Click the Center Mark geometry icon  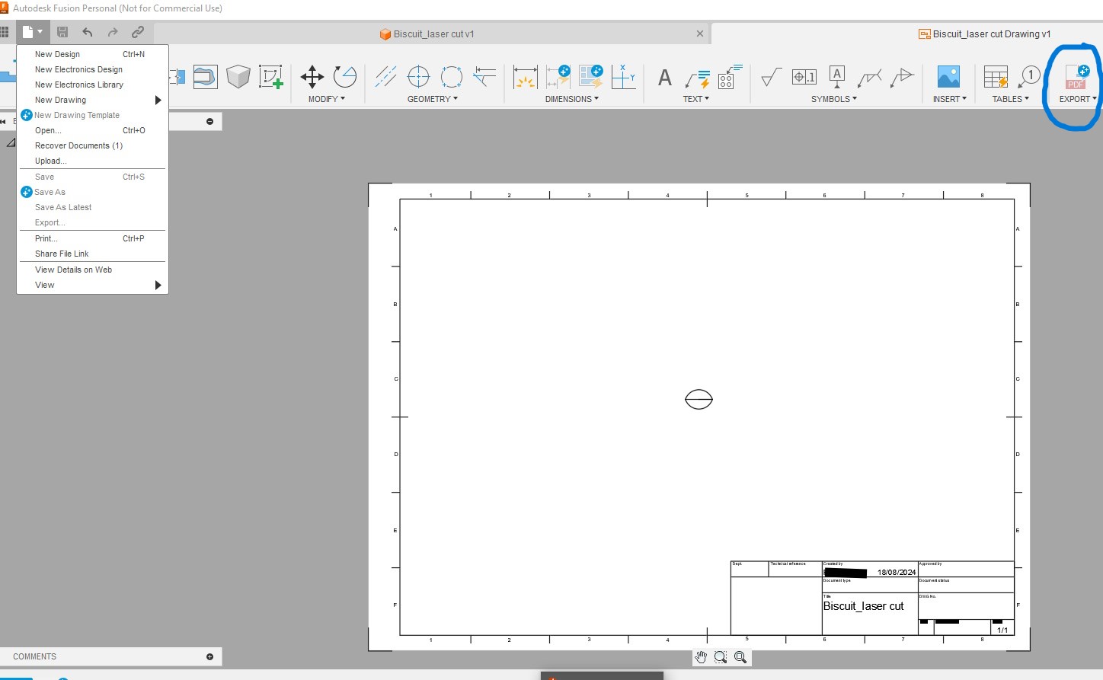coord(419,76)
